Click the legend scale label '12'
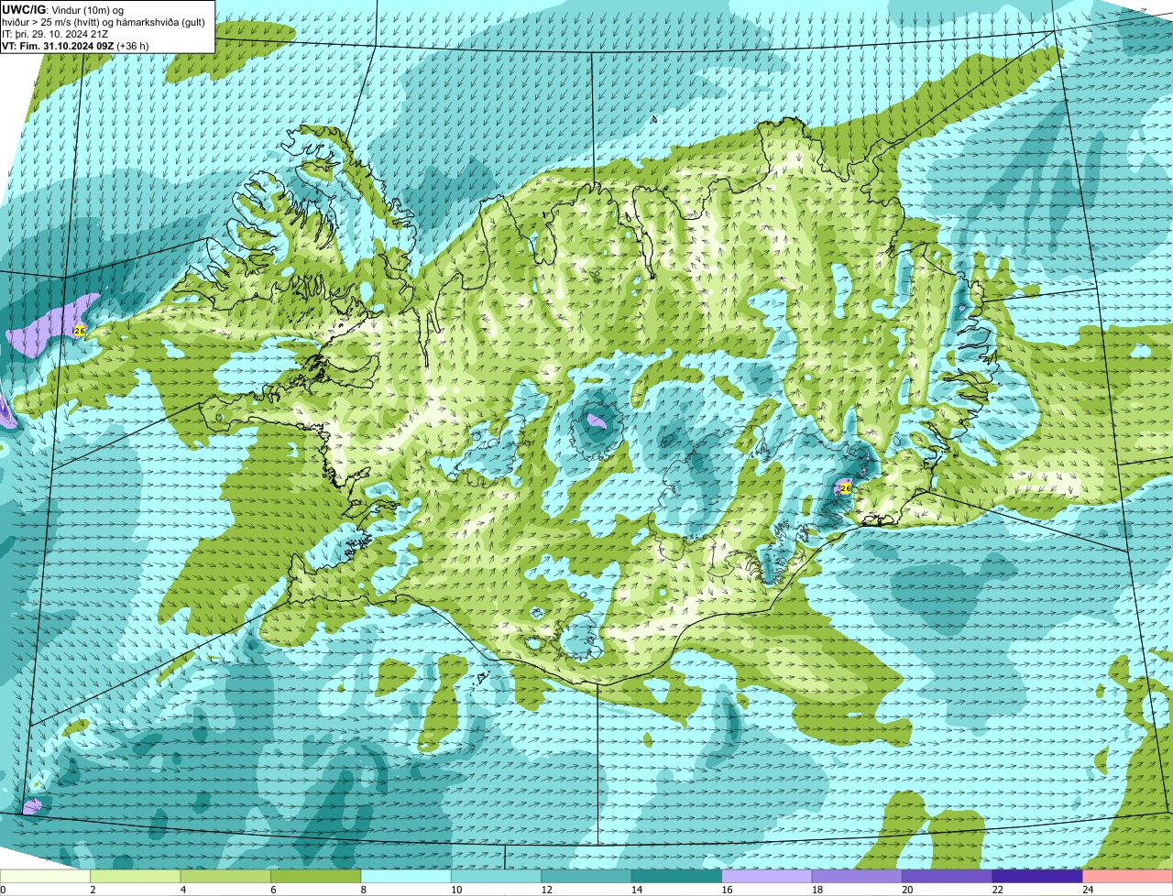Image resolution: width=1173 pixels, height=896 pixels. [x=545, y=889]
